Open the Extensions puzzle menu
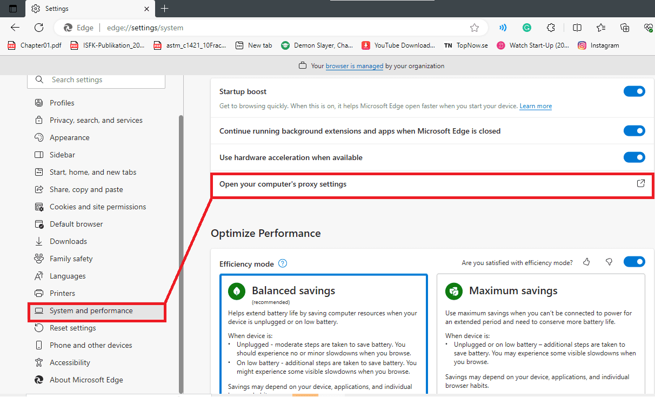655x397 pixels. pyautogui.click(x=551, y=27)
